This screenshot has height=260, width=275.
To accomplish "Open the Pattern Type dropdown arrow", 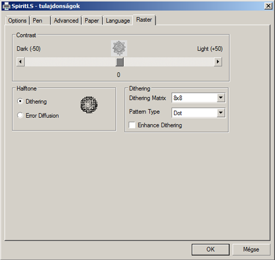I will 221,113.
